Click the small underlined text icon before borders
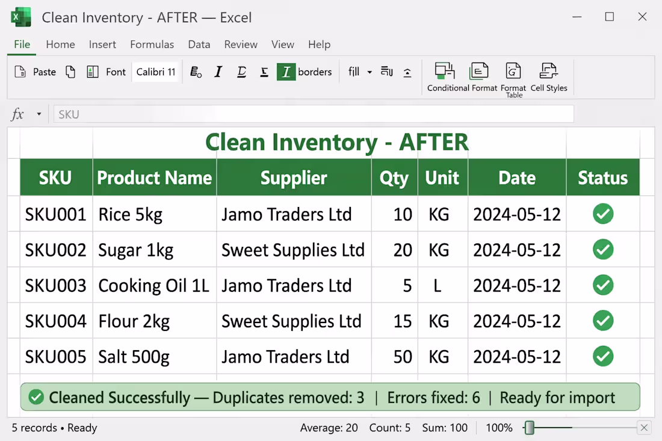Viewport: 662px width, 441px height. pyautogui.click(x=264, y=72)
